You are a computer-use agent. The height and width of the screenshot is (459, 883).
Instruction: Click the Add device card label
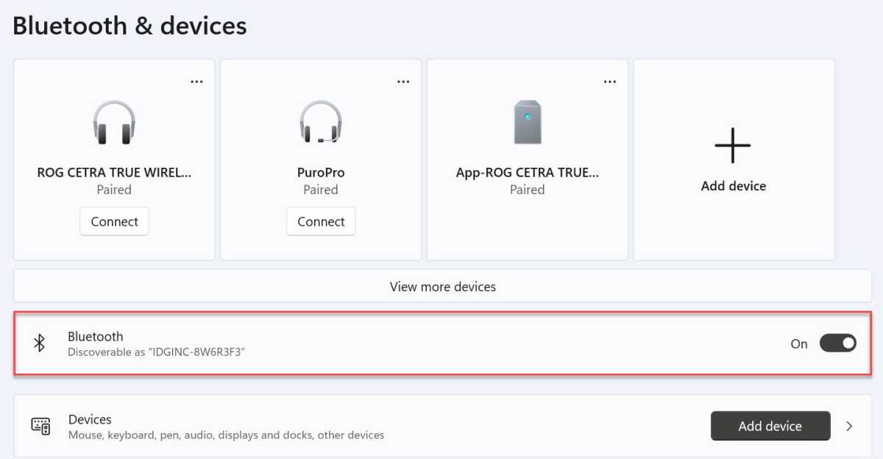click(x=734, y=186)
